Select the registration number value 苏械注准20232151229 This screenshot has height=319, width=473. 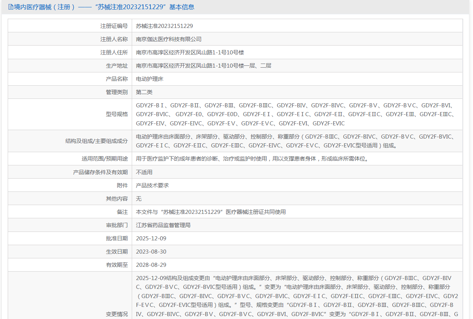click(x=164, y=26)
